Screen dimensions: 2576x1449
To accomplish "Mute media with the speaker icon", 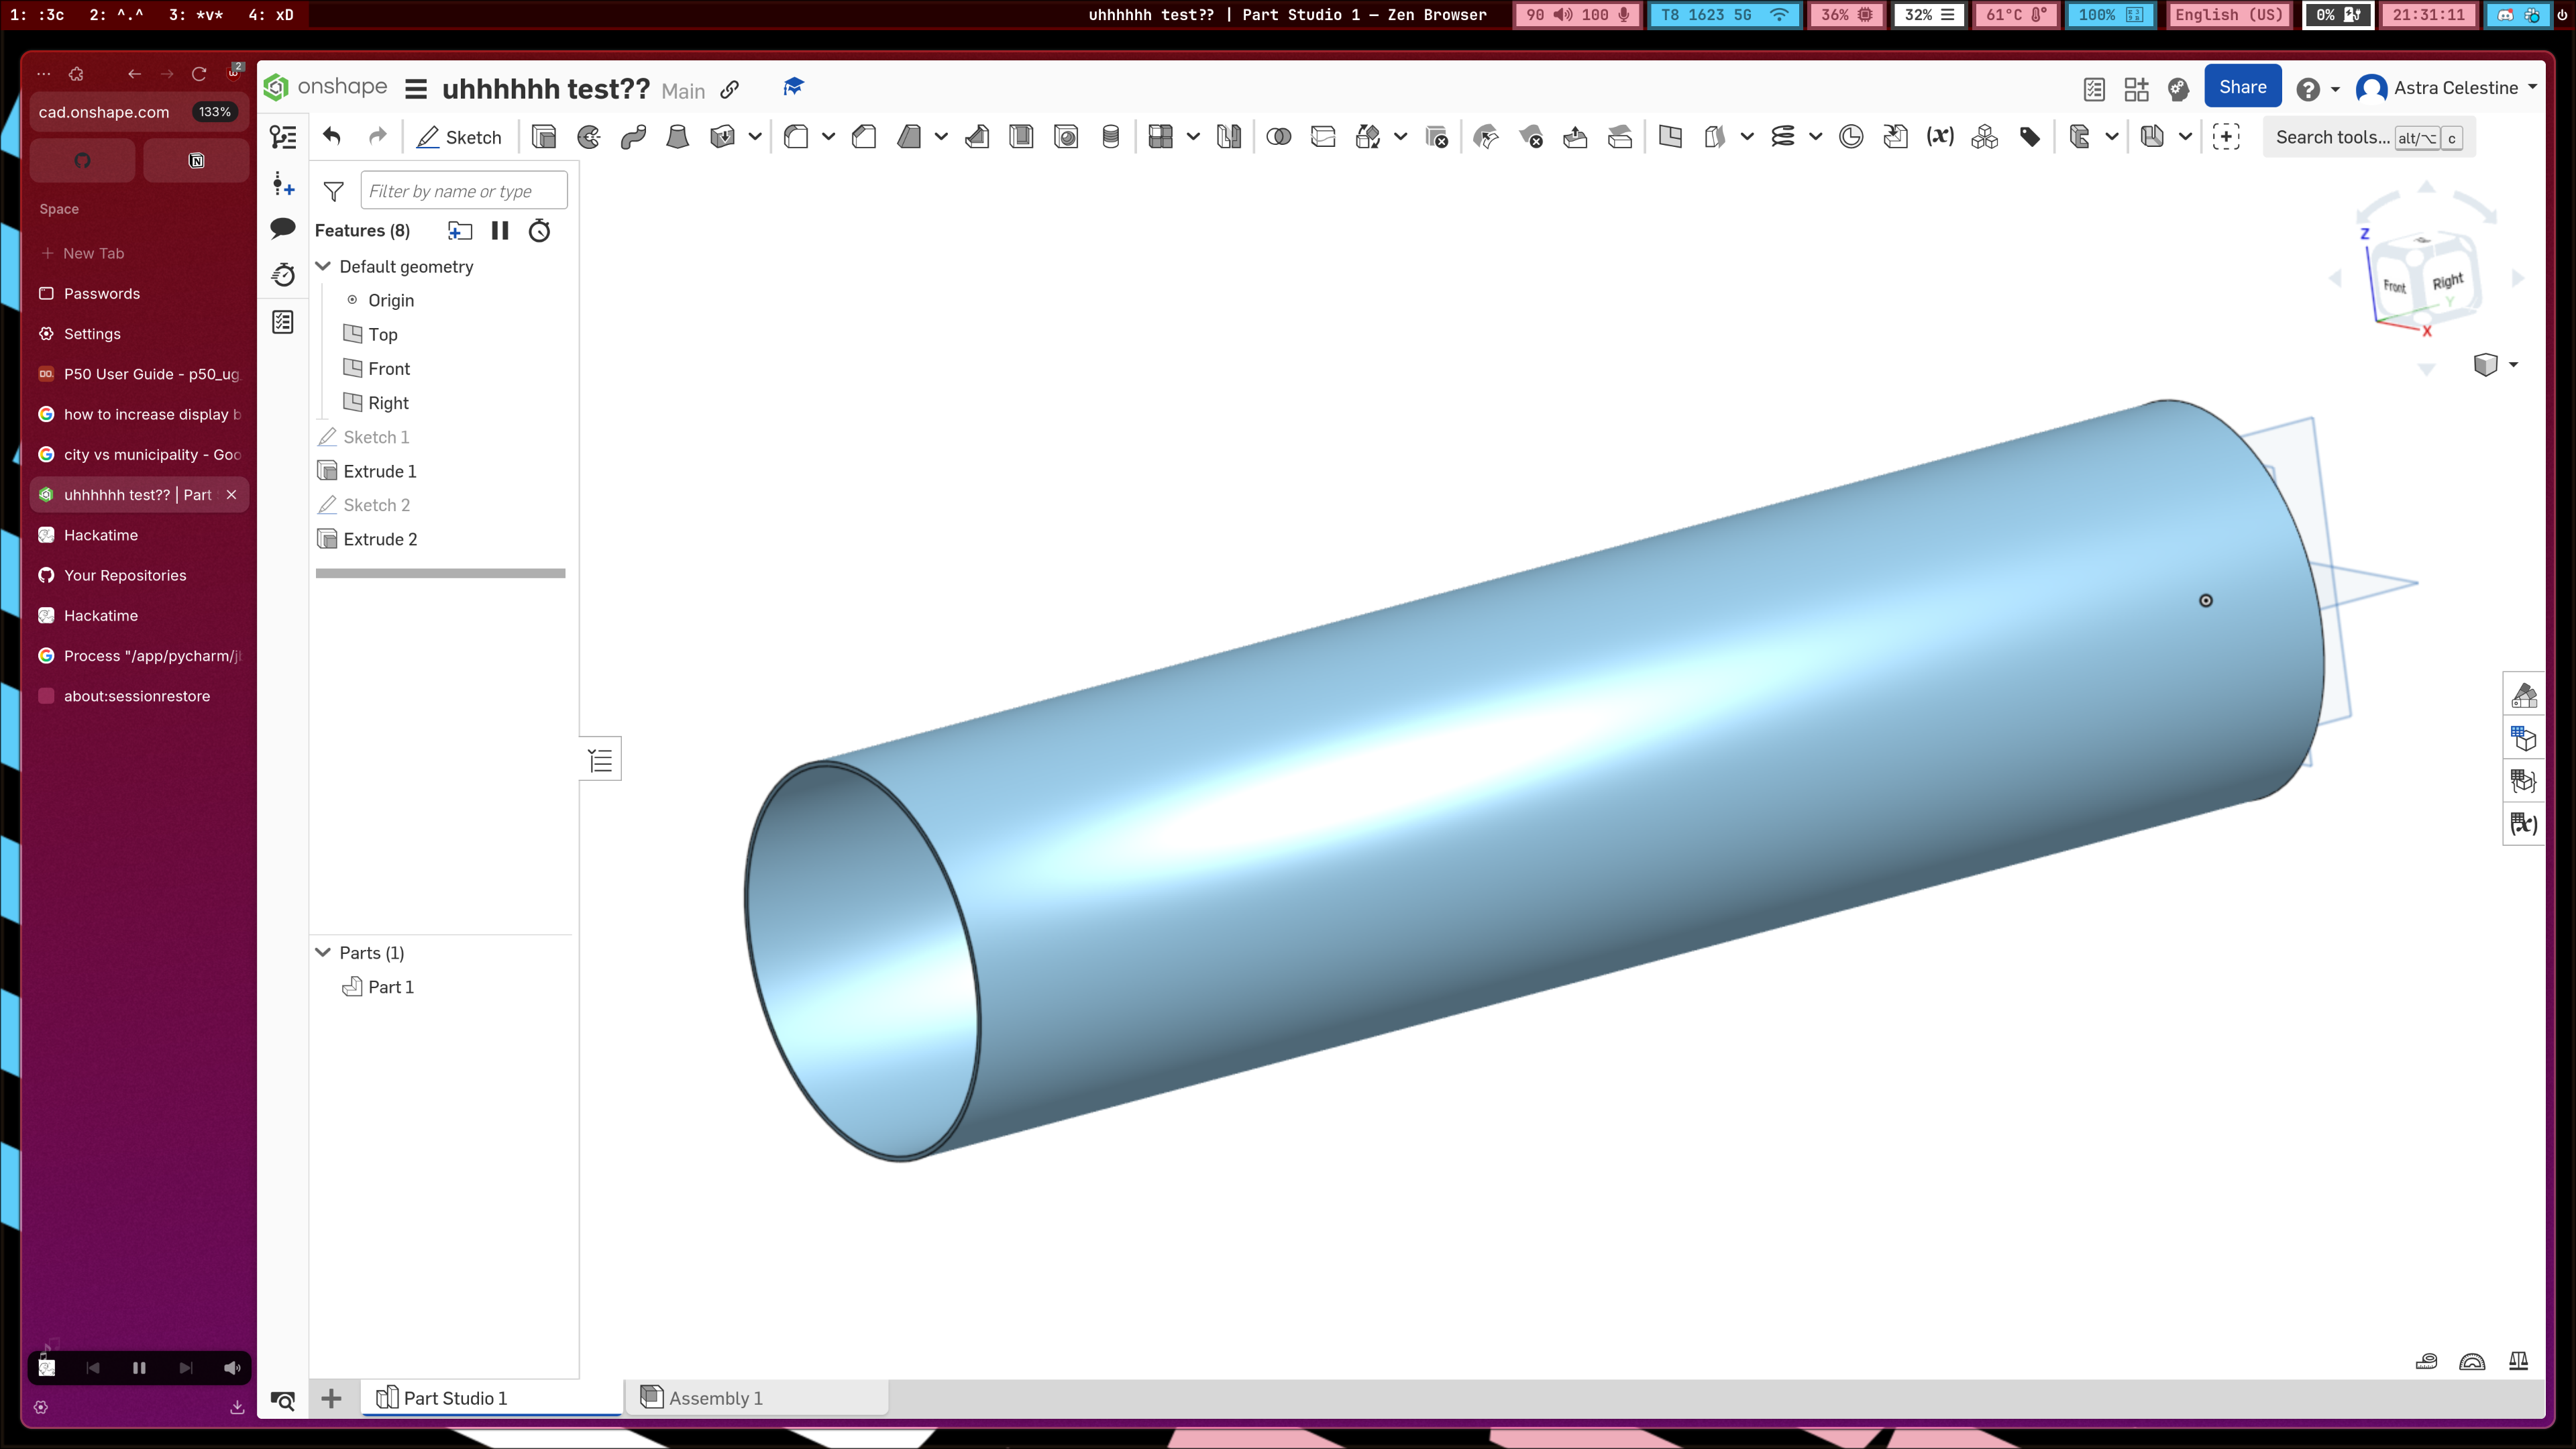I will [x=232, y=1368].
